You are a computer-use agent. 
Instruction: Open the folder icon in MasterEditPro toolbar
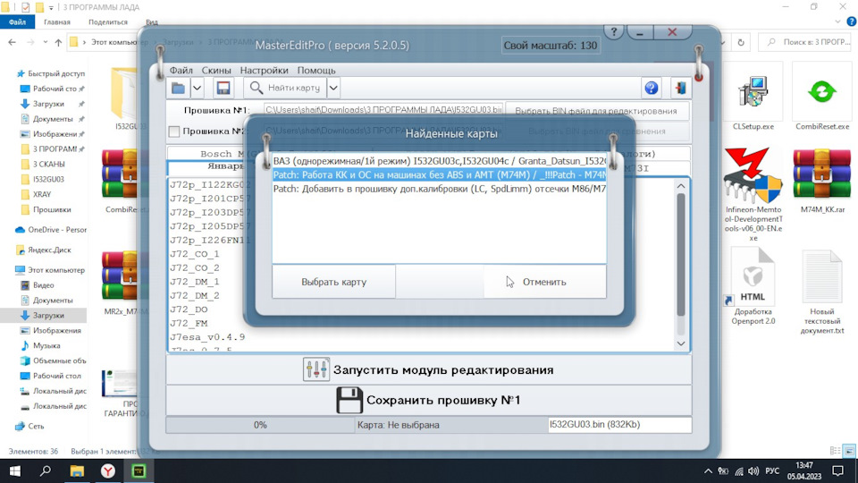coord(179,88)
